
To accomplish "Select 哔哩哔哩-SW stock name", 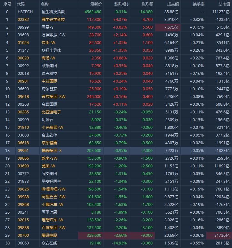I will (x=54, y=189).
